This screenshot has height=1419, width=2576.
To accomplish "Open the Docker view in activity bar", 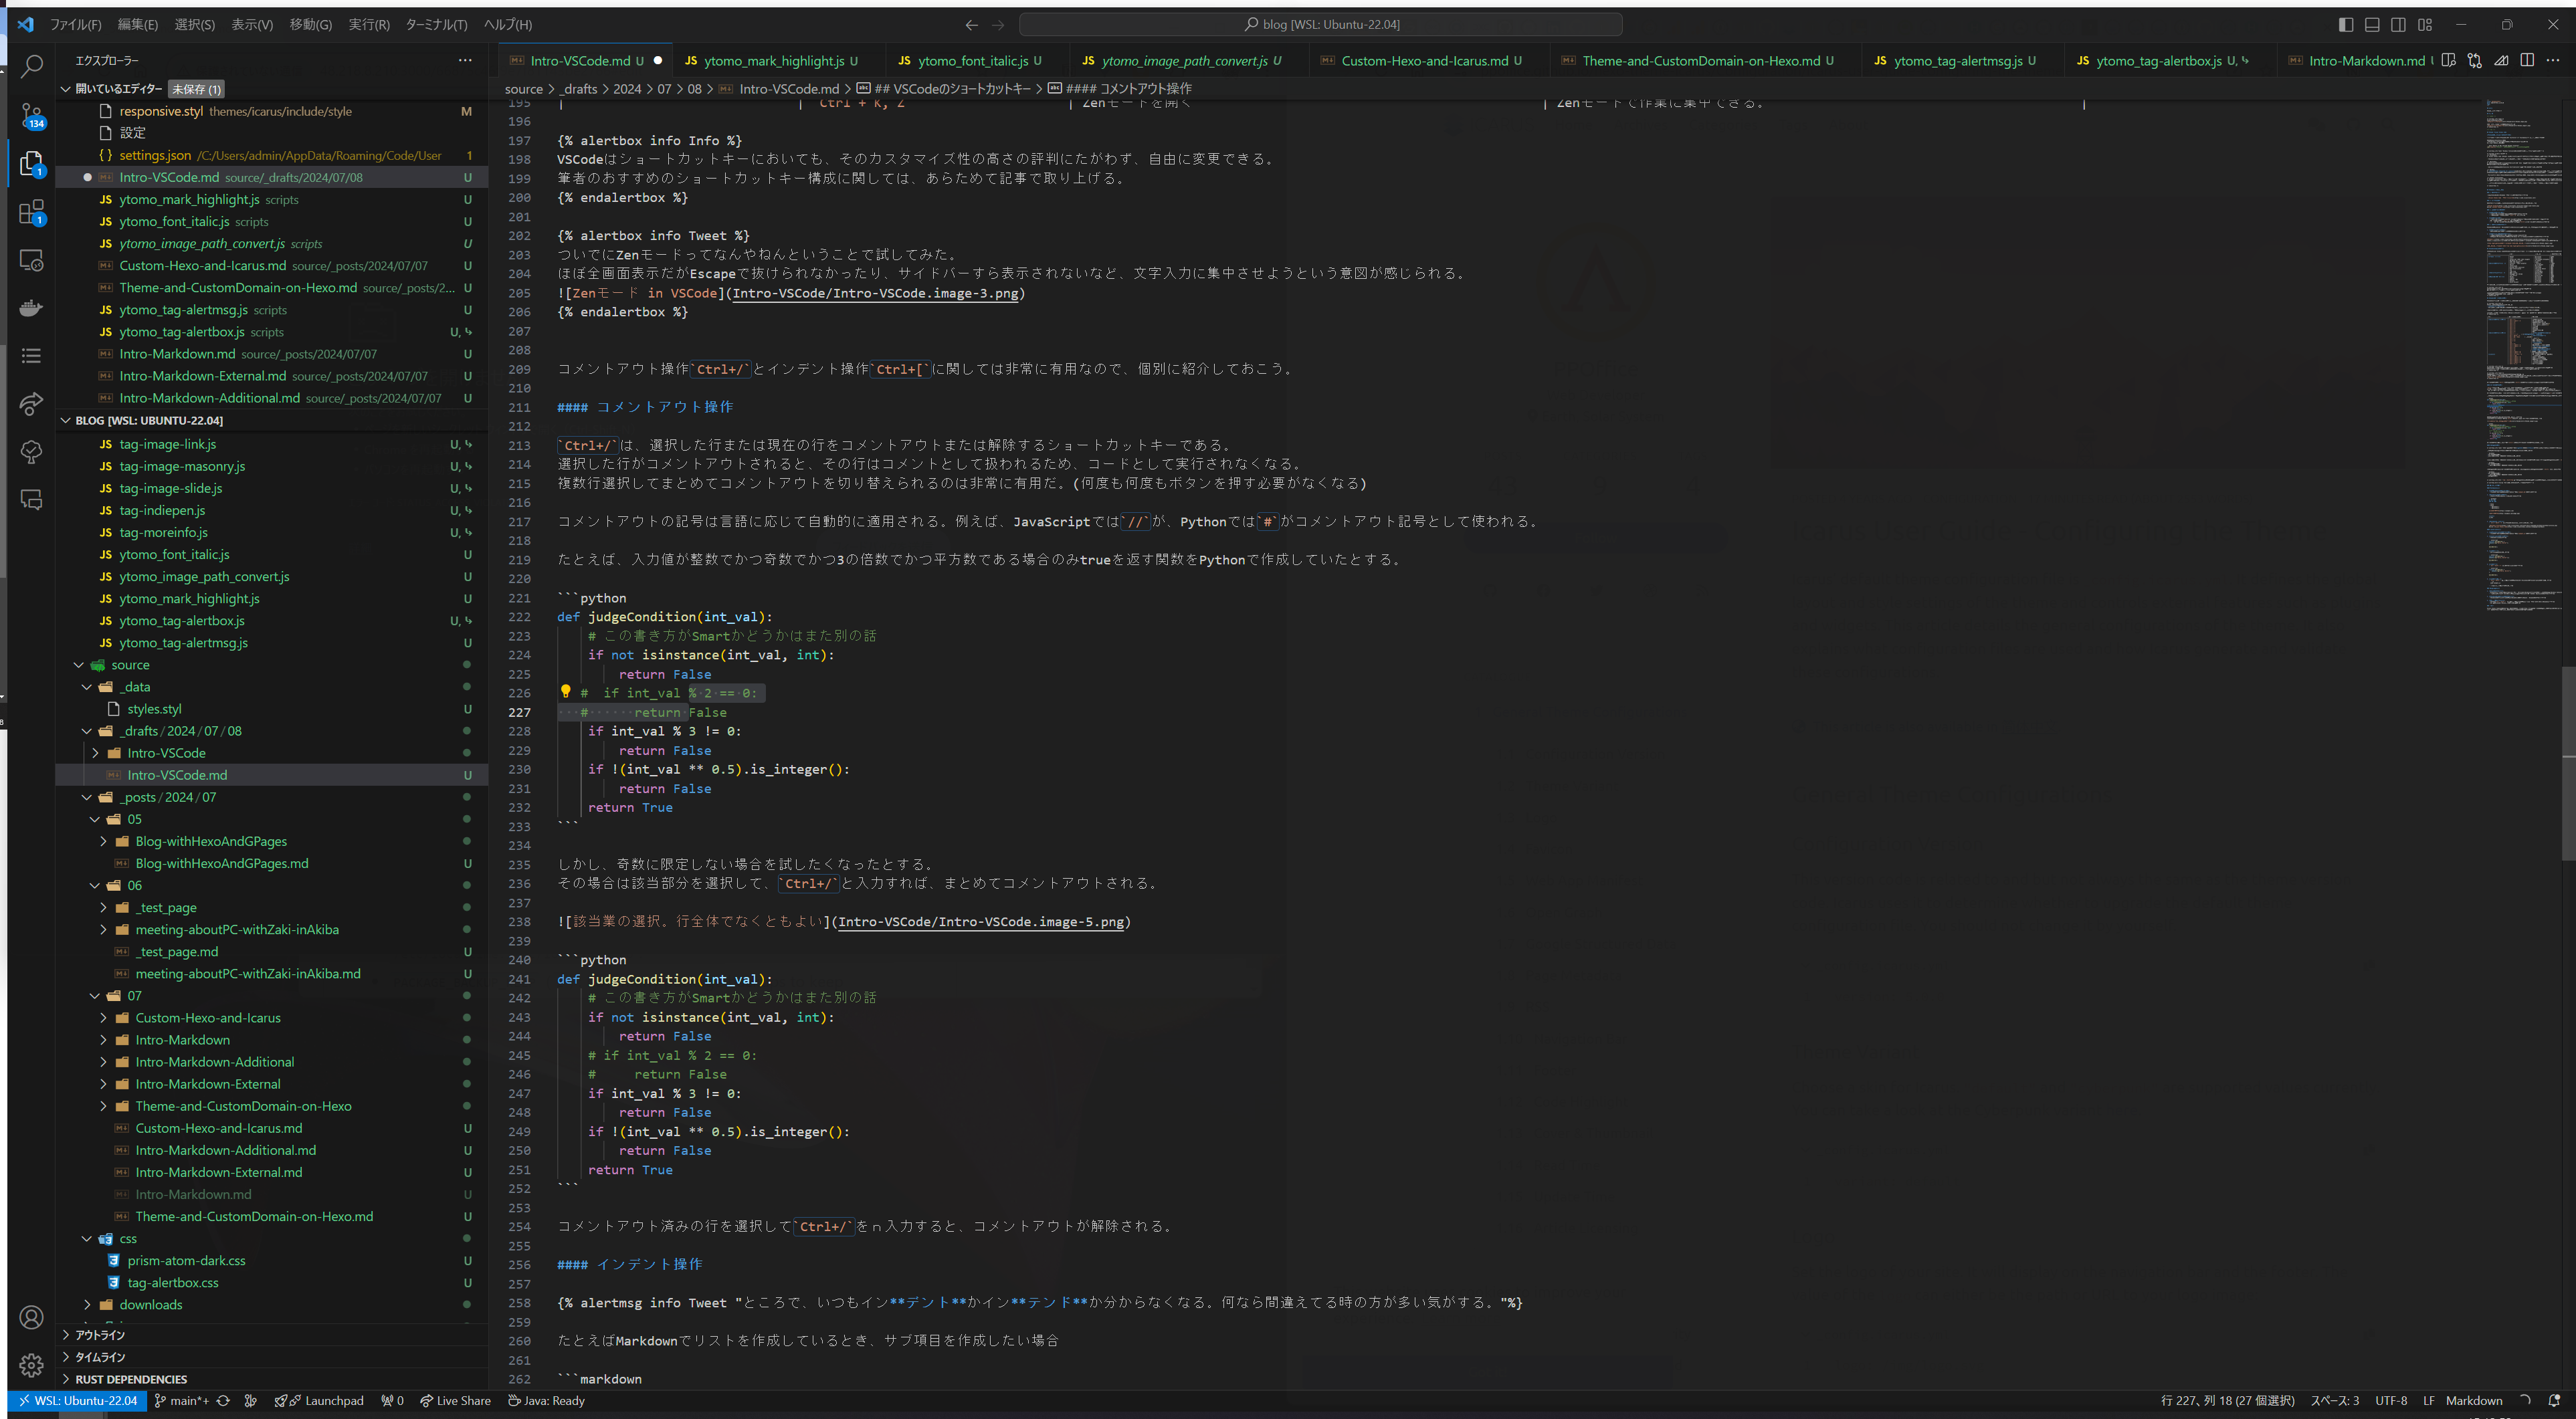I will tap(31, 307).
